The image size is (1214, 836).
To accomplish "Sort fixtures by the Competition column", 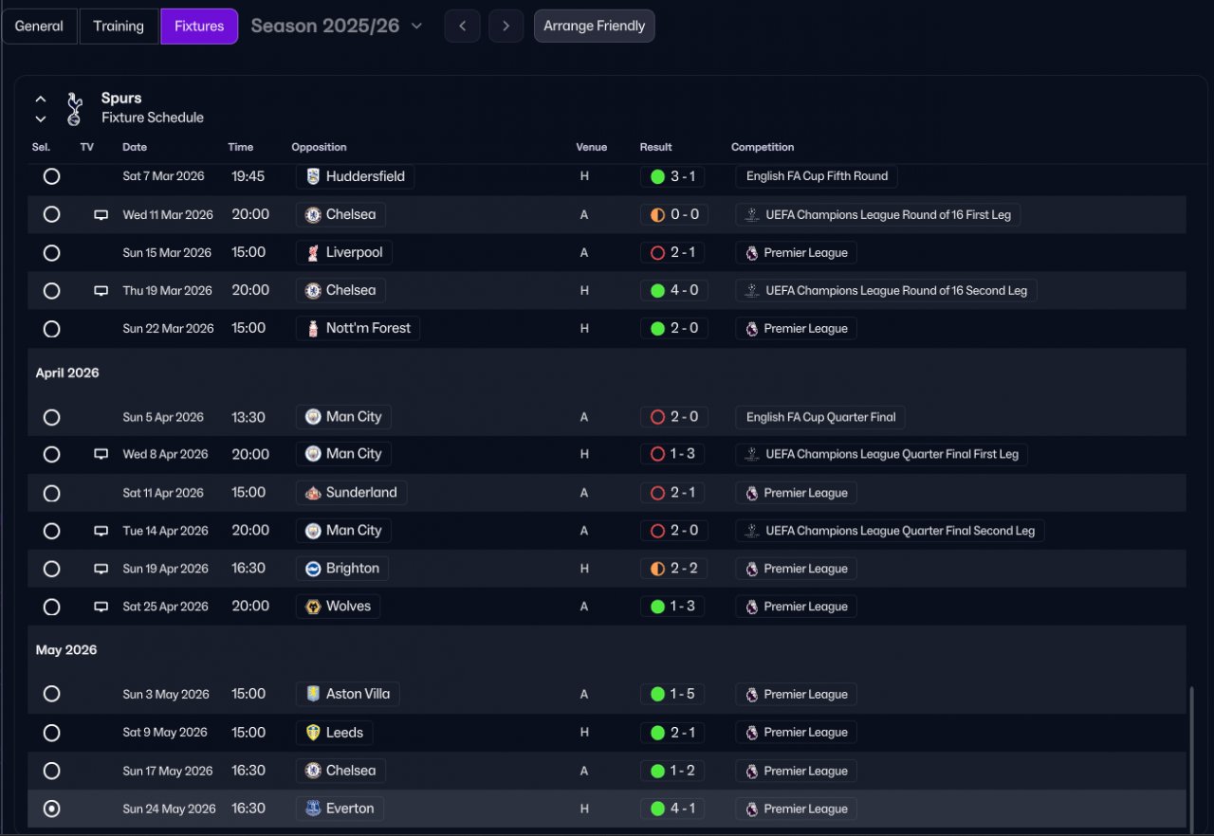I will pos(763,147).
